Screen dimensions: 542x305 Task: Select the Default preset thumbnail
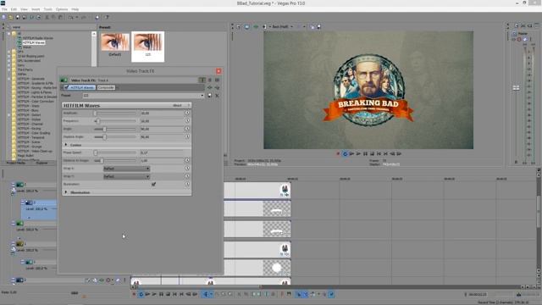click(115, 45)
